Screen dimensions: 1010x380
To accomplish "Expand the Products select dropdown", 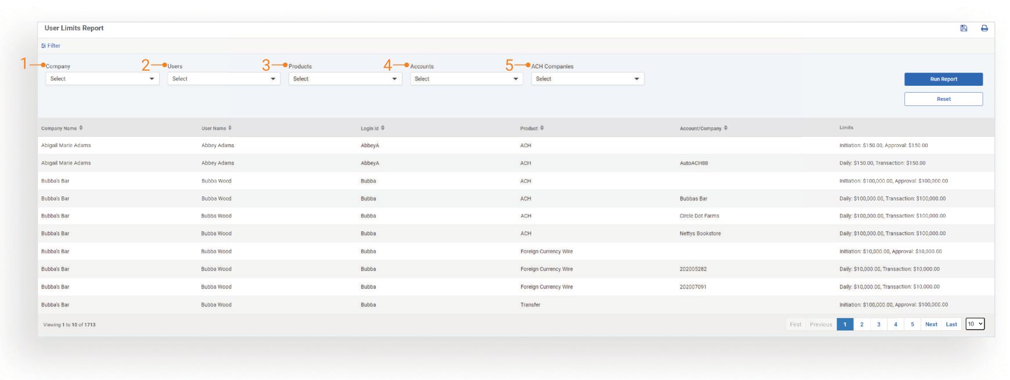I will coord(345,79).
